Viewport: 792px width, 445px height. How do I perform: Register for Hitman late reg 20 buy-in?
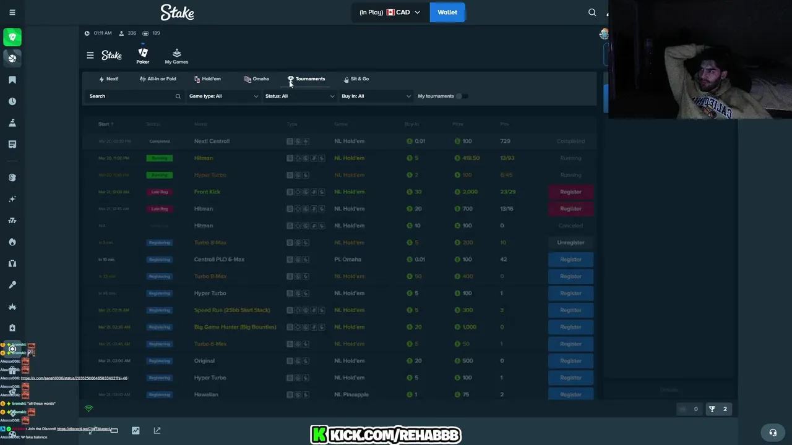coord(570,209)
